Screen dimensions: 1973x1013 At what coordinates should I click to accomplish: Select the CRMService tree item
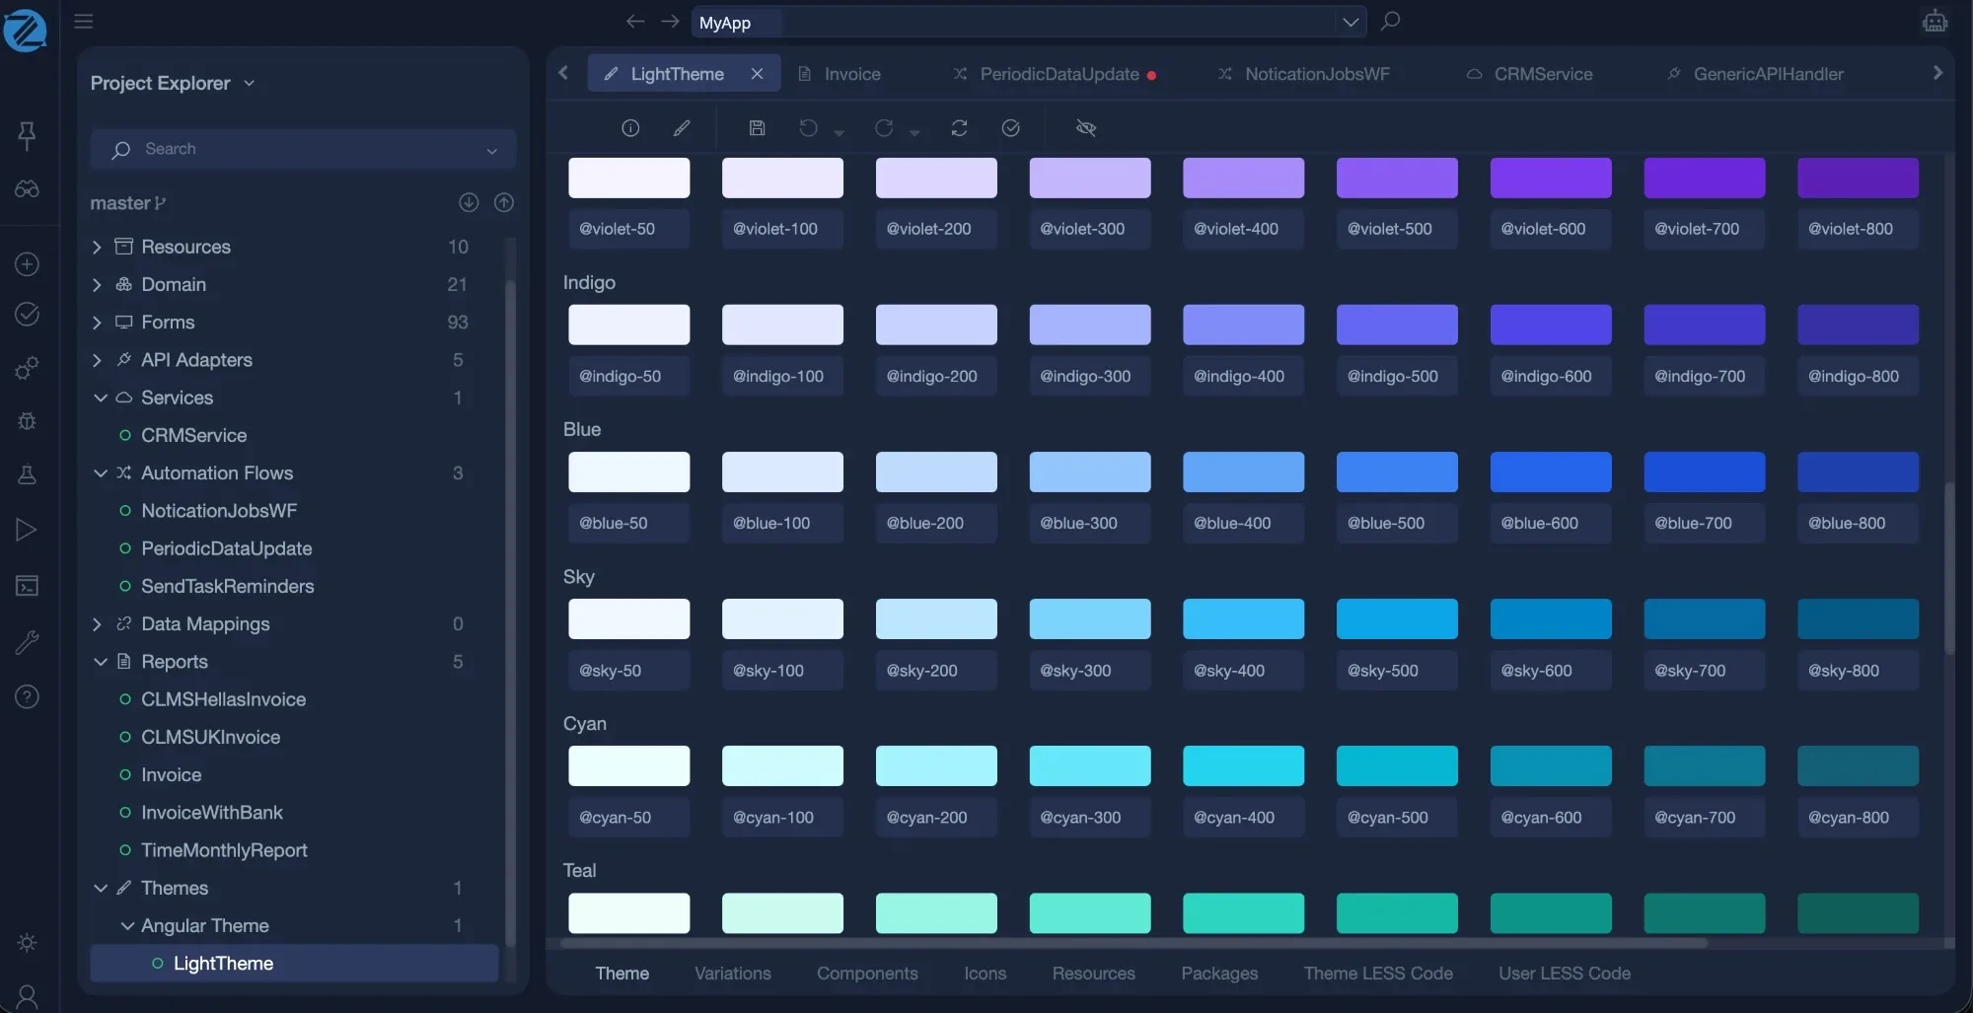[x=193, y=435]
